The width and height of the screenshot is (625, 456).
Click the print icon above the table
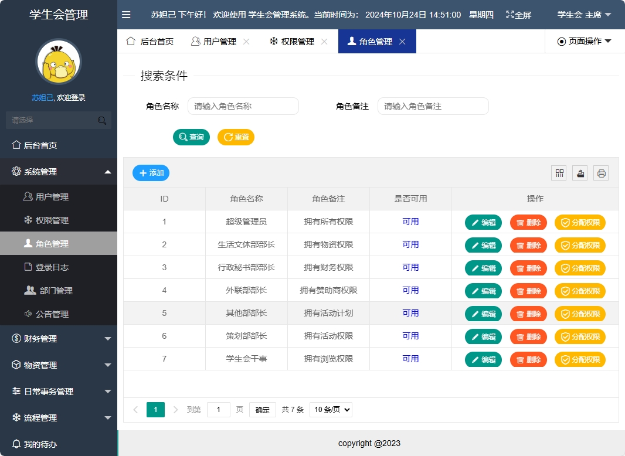point(600,173)
